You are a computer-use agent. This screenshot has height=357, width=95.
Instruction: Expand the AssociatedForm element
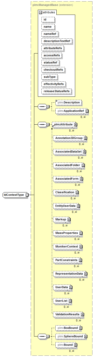tap(81, 179)
